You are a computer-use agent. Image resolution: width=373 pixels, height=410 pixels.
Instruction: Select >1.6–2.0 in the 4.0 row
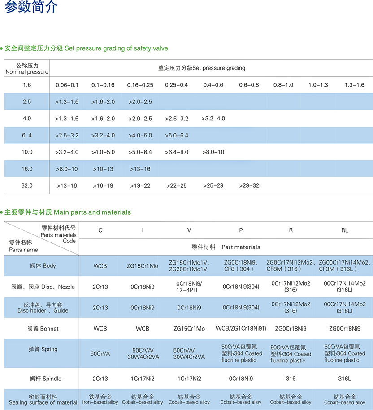(103, 119)
